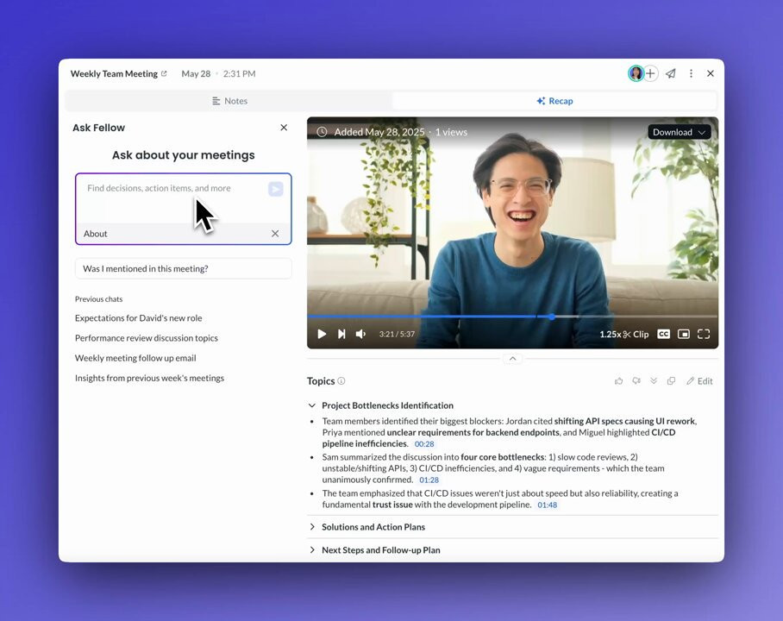Open the share send icon
783x621 pixels.
[x=671, y=74]
